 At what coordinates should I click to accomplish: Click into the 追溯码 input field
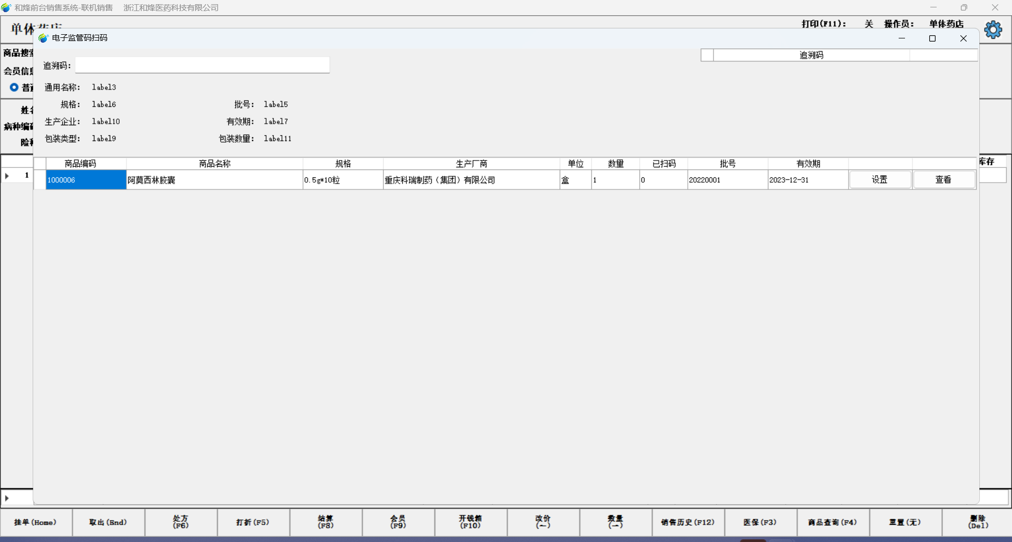202,66
